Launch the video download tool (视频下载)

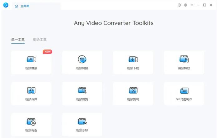[133, 62]
